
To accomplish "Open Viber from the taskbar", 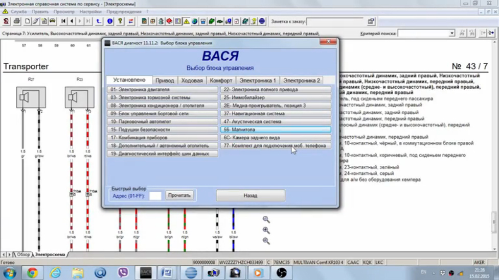I will (123, 273).
